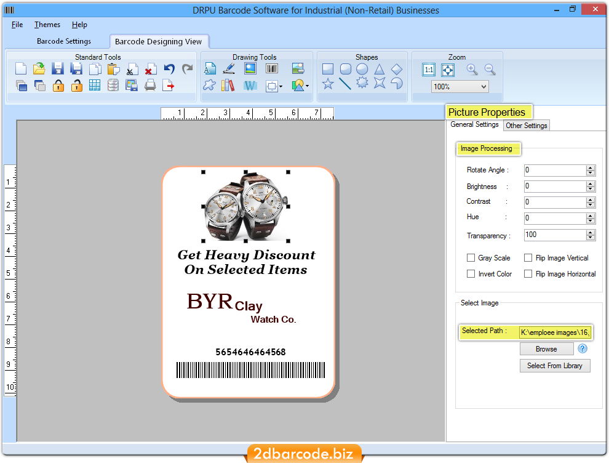Enable the Invert Color checkbox
Image resolution: width=609 pixels, height=463 pixels.
click(471, 274)
